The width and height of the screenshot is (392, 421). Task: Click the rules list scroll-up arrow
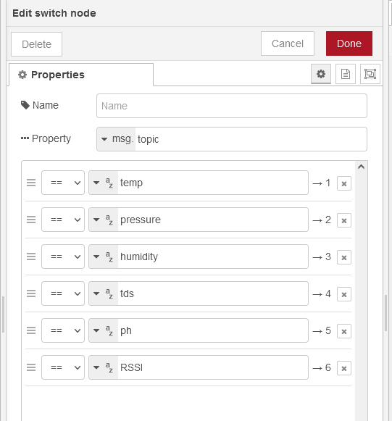(361, 167)
